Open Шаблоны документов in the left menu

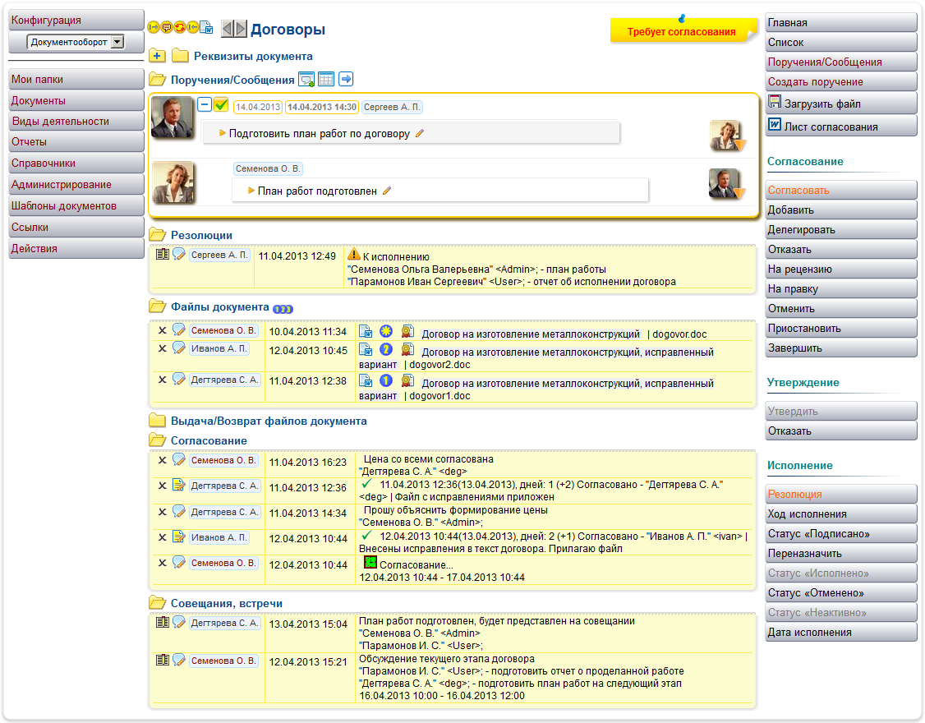click(x=76, y=206)
